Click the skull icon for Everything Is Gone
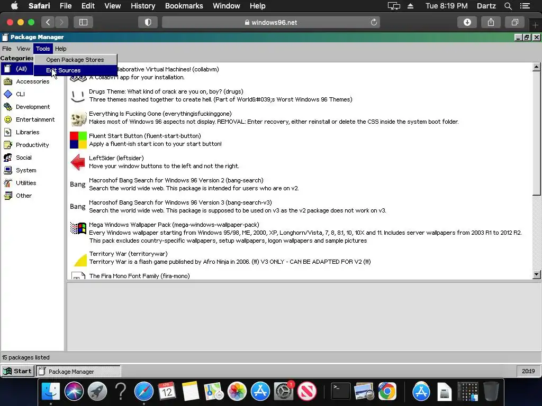The image size is (542, 406). 78,118
